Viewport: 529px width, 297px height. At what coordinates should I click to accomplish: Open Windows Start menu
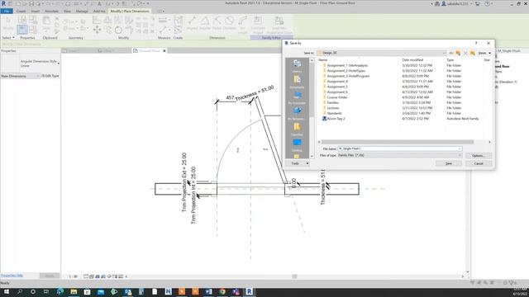coord(7,291)
